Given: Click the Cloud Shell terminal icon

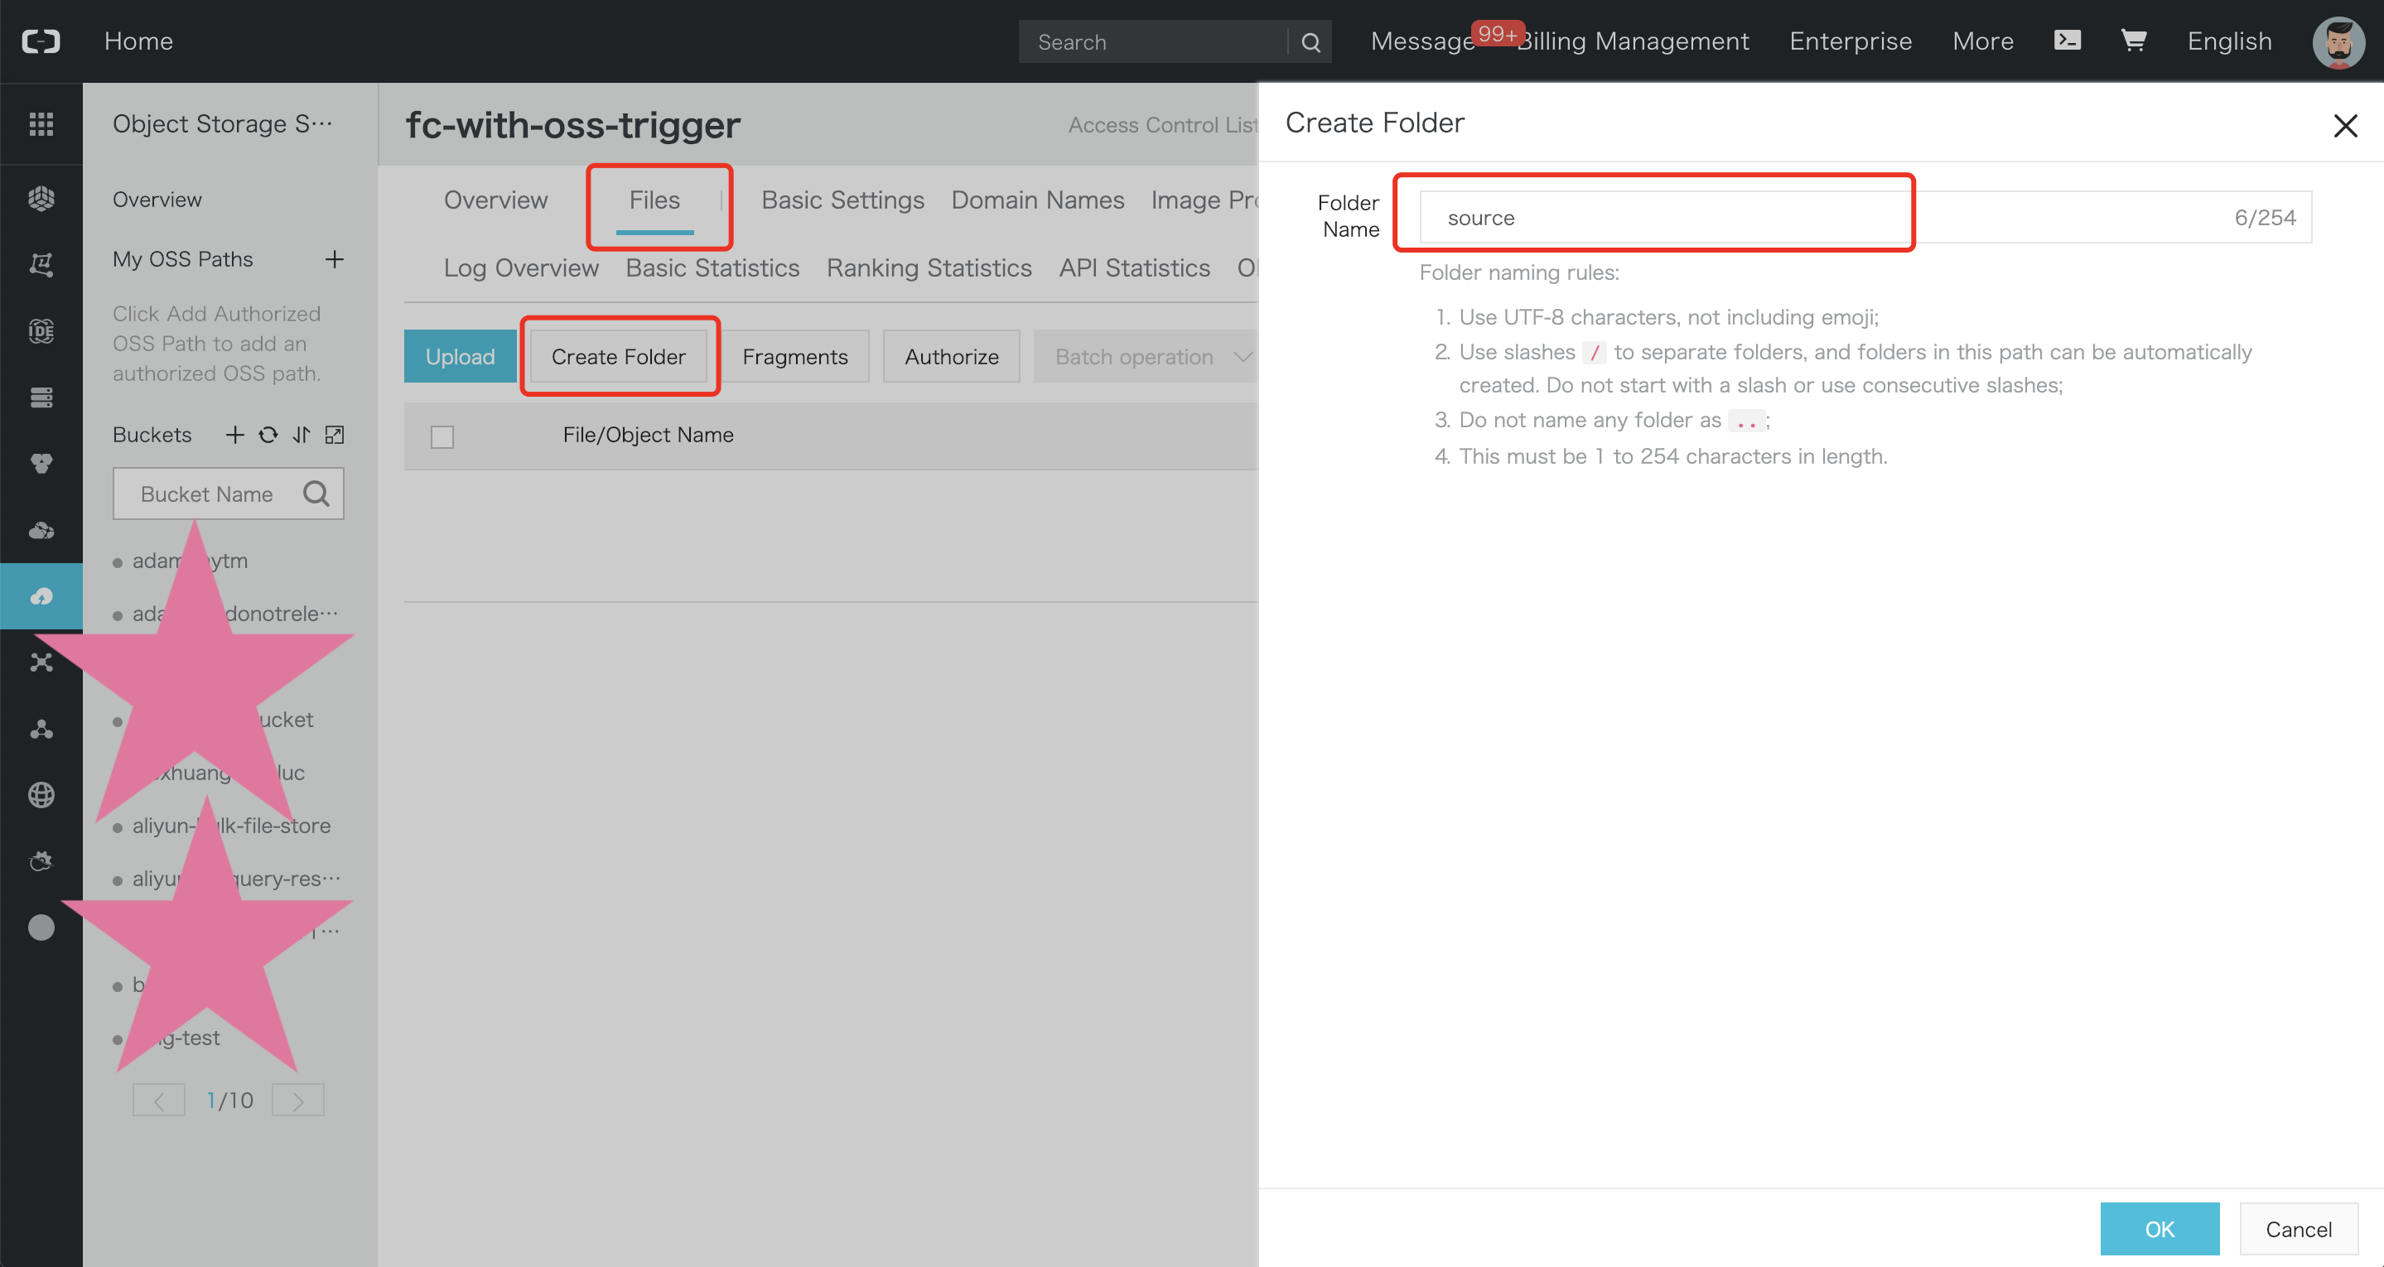Looking at the screenshot, I should [2067, 41].
